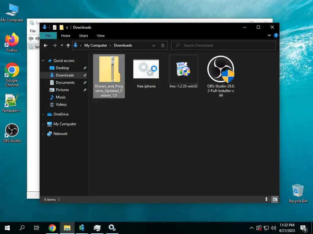The image size is (313, 234).
Task: Expand the ribbon with the chevron
Action: click(x=269, y=35)
